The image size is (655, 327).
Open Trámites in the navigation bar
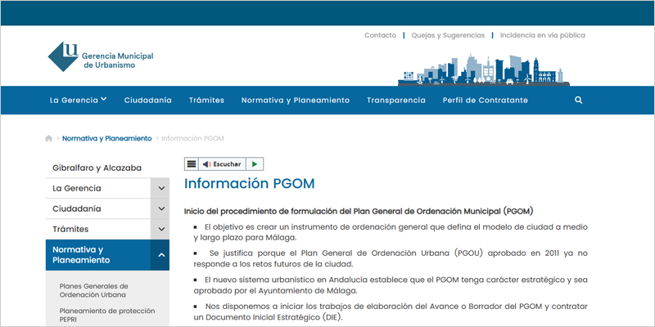206,100
